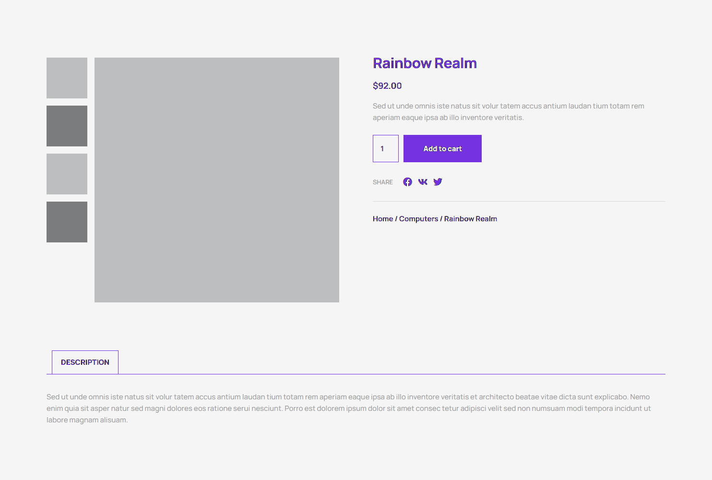Focus the quantity input field

click(x=386, y=149)
